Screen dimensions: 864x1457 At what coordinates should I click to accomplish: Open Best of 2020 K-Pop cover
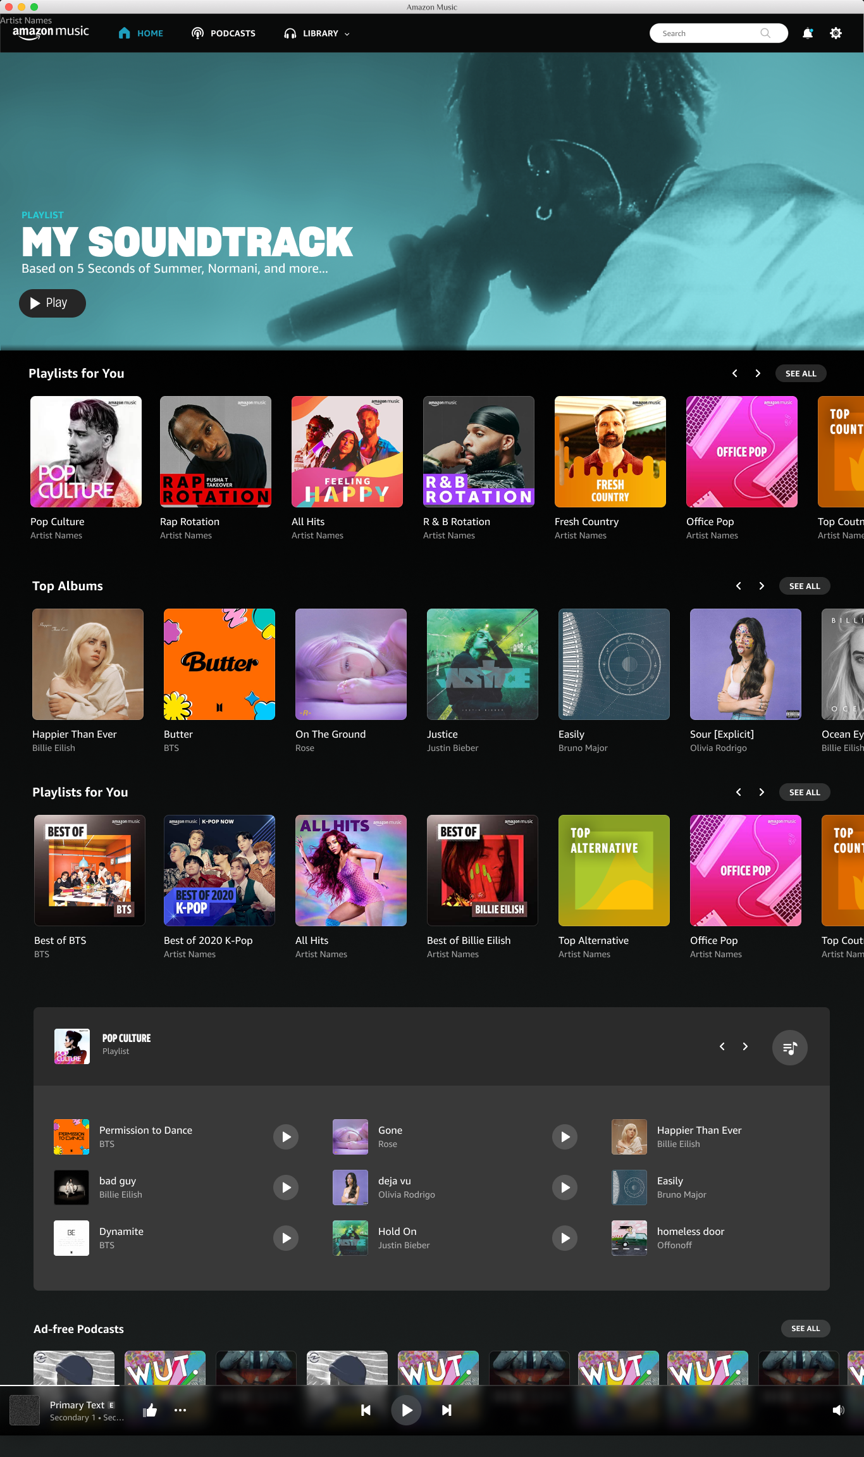pyautogui.click(x=219, y=871)
